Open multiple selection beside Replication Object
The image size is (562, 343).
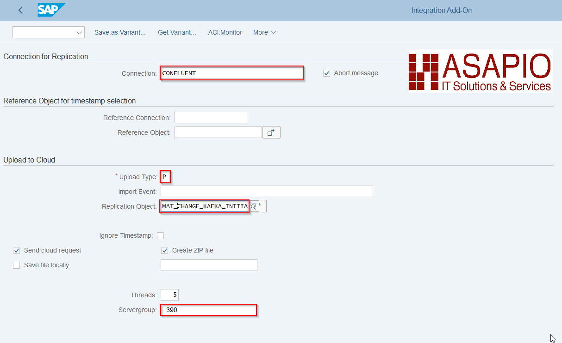tap(262, 206)
